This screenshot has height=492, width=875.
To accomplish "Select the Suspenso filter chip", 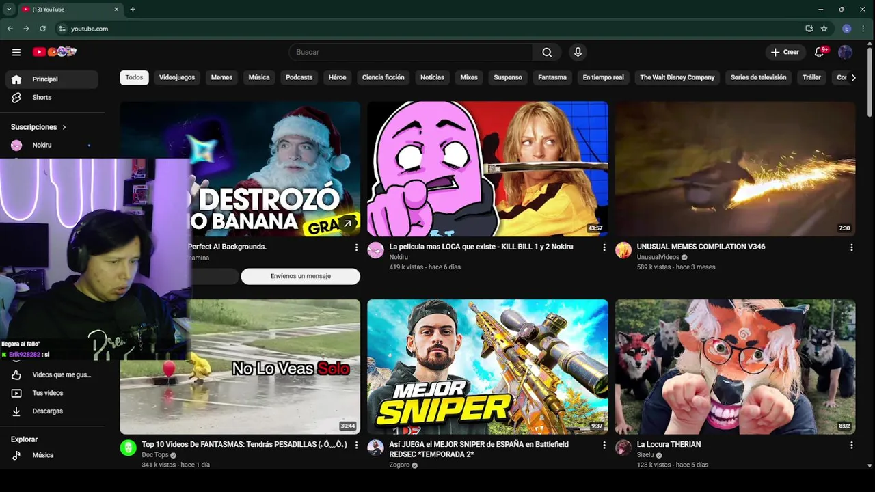I will (508, 77).
